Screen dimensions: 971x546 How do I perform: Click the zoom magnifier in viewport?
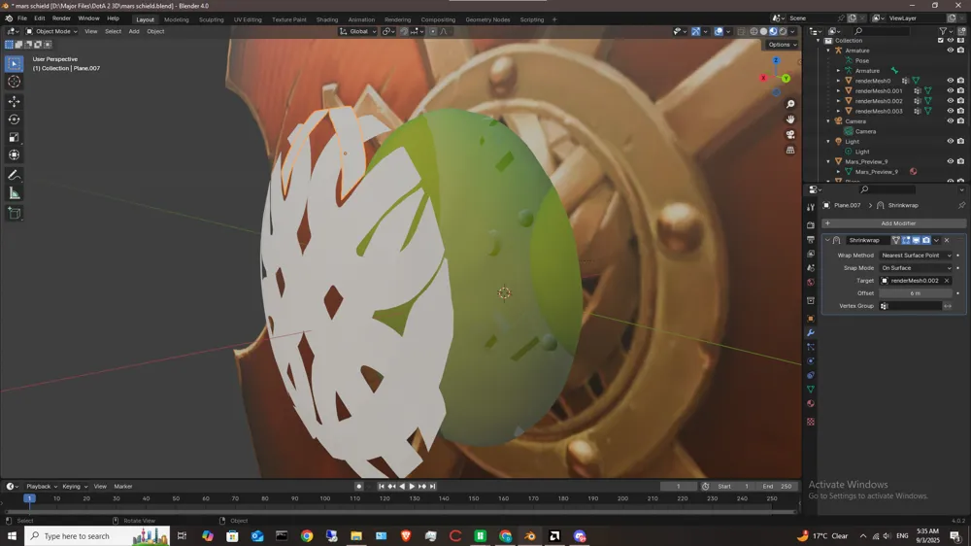[x=790, y=104]
